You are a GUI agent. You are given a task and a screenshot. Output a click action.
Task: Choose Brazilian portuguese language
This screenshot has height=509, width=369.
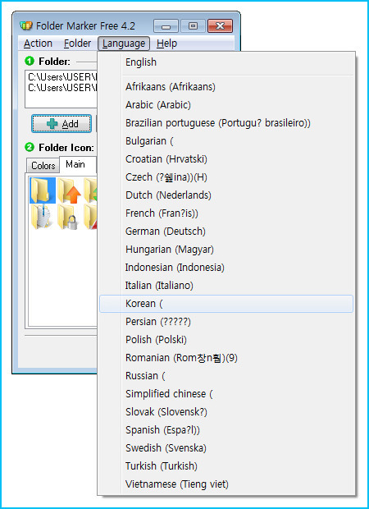click(x=226, y=123)
